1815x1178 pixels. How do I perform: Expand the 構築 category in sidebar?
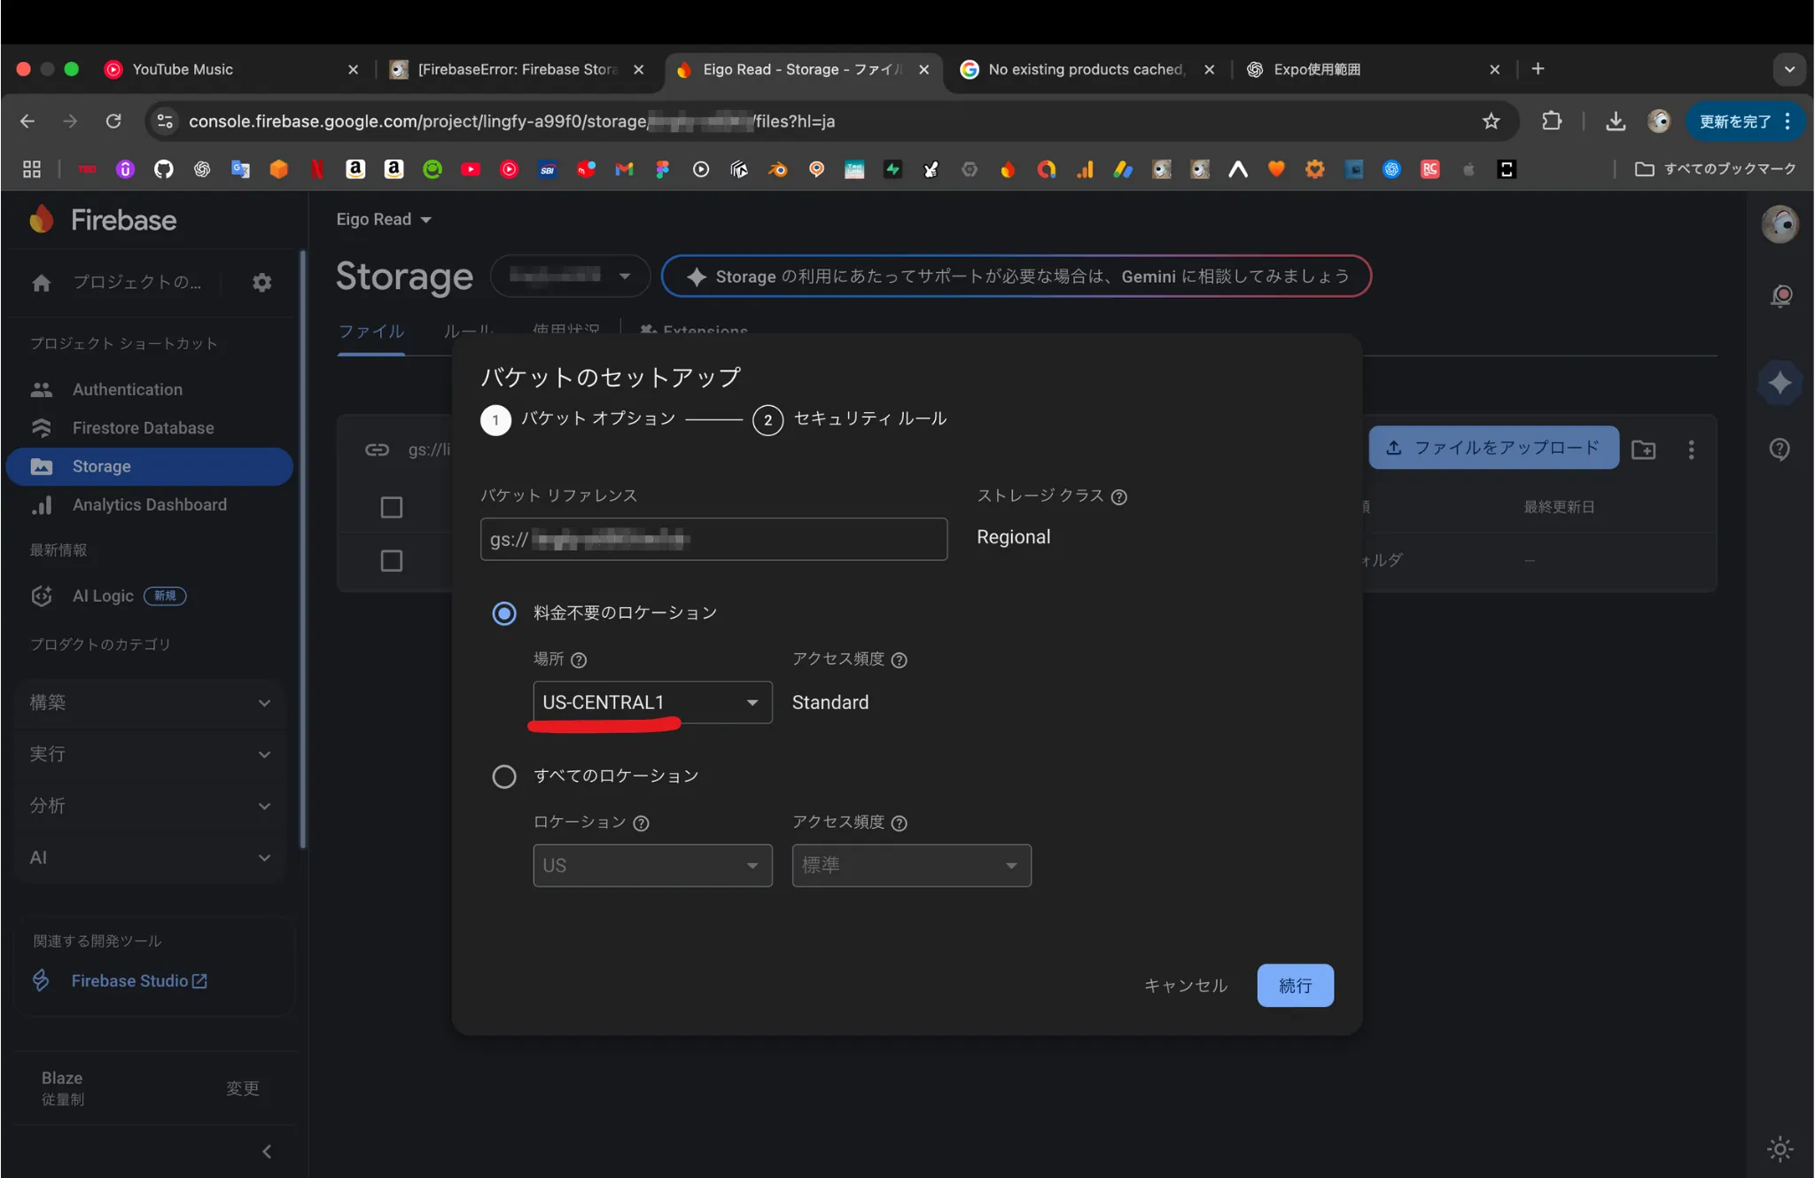point(150,703)
